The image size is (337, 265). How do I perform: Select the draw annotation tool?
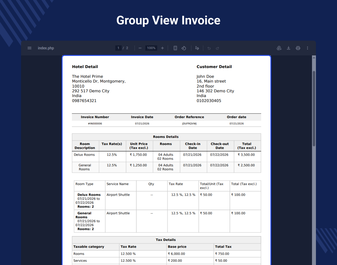[x=197, y=48]
